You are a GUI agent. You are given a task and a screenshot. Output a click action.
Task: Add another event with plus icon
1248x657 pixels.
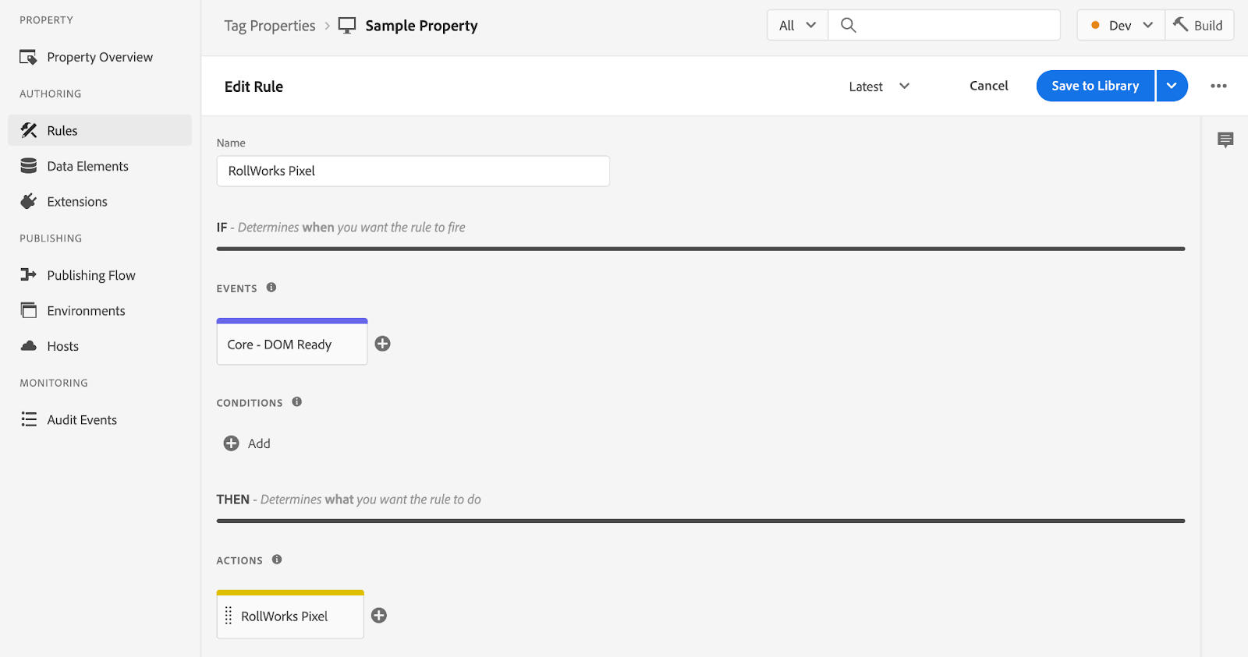(382, 344)
